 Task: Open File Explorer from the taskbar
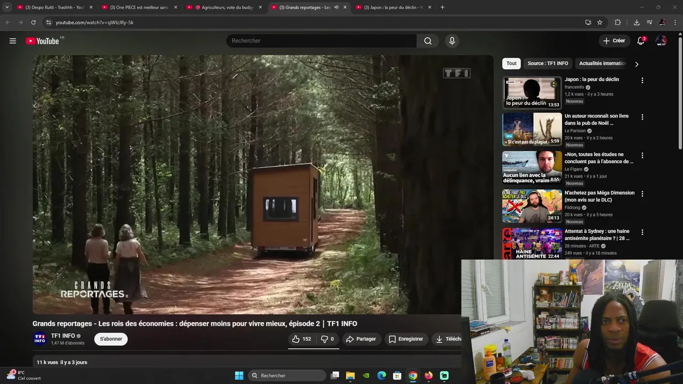click(x=351, y=375)
